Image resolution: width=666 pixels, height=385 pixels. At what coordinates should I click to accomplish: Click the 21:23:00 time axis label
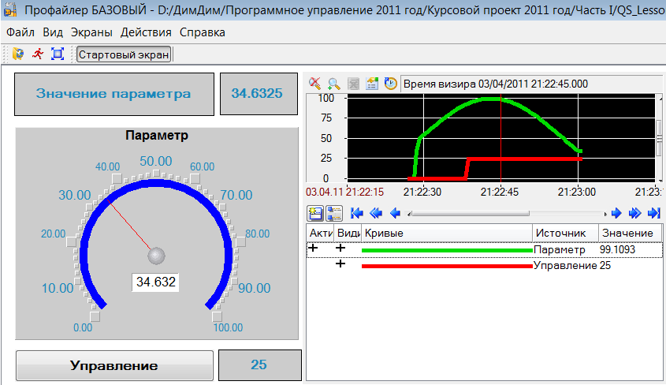577,192
